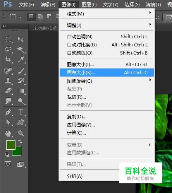This screenshot has height=193, width=172.
Task: Choose the Brush tool
Action: 21,71
